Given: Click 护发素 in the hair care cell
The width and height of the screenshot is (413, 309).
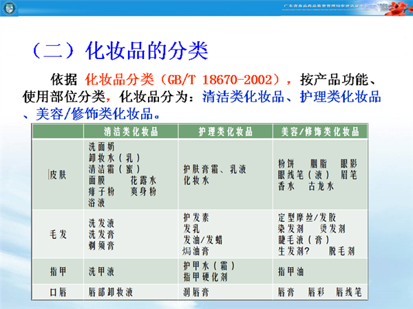Looking at the screenshot, I should [x=194, y=216].
